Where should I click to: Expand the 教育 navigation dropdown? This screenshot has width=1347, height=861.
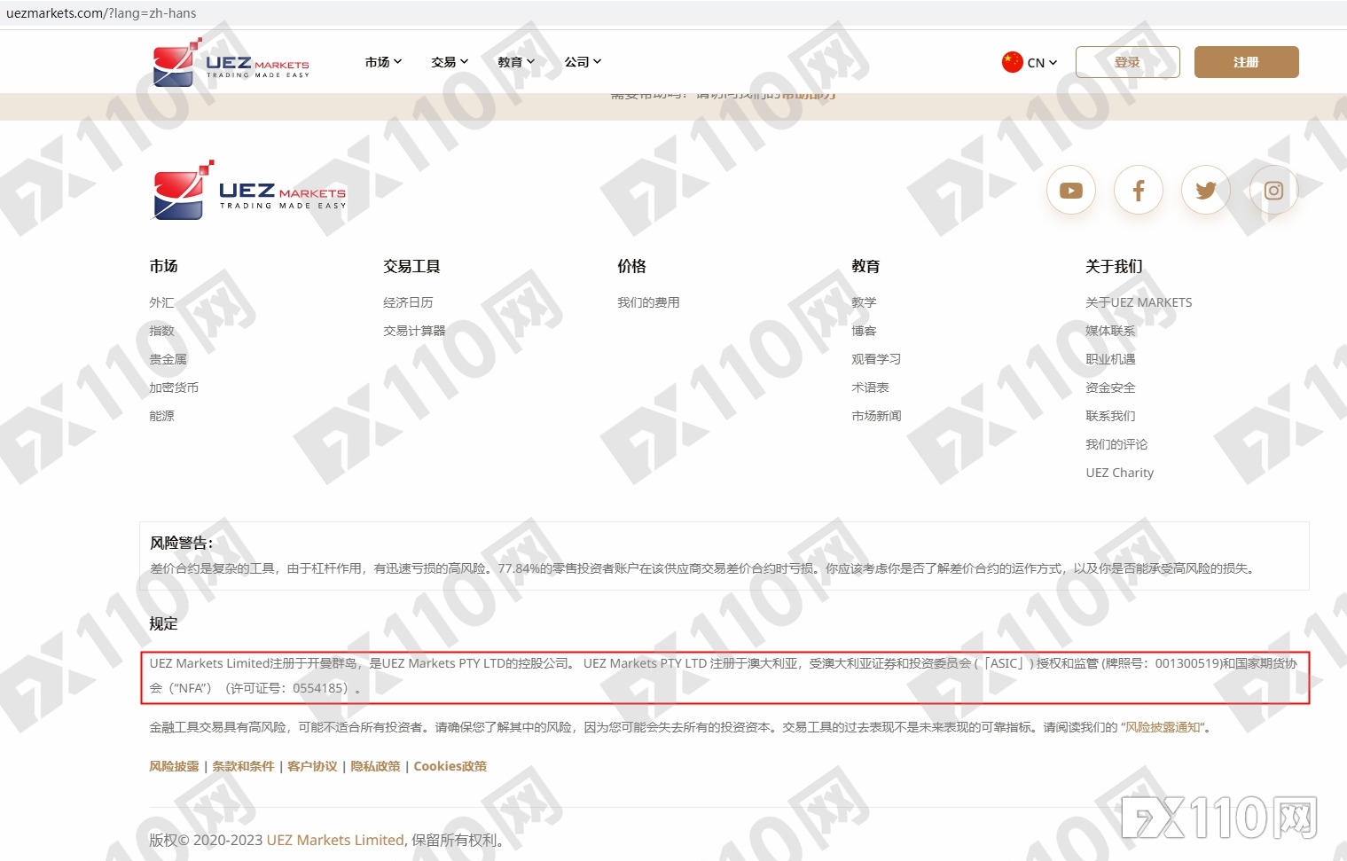tap(516, 62)
